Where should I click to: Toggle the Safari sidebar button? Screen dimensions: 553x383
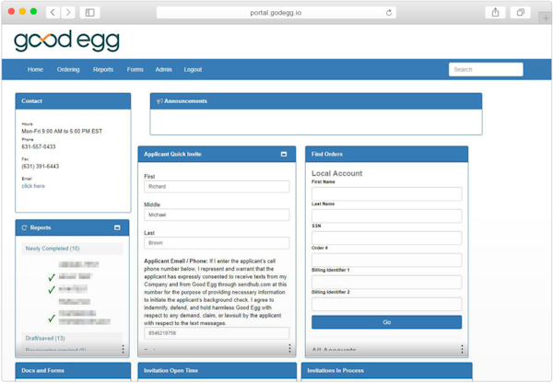(x=90, y=12)
